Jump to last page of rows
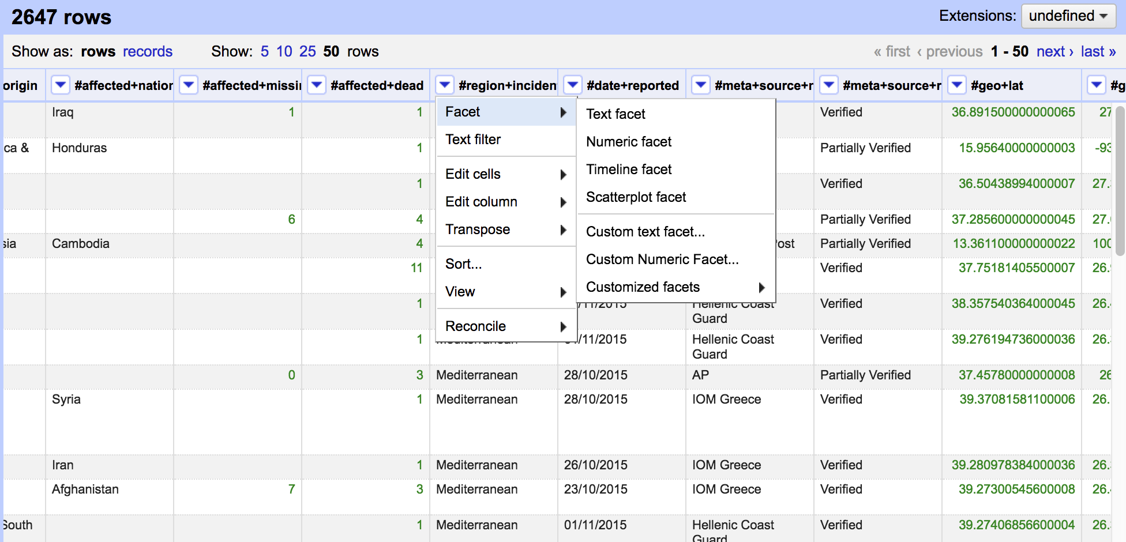 (x=1098, y=51)
